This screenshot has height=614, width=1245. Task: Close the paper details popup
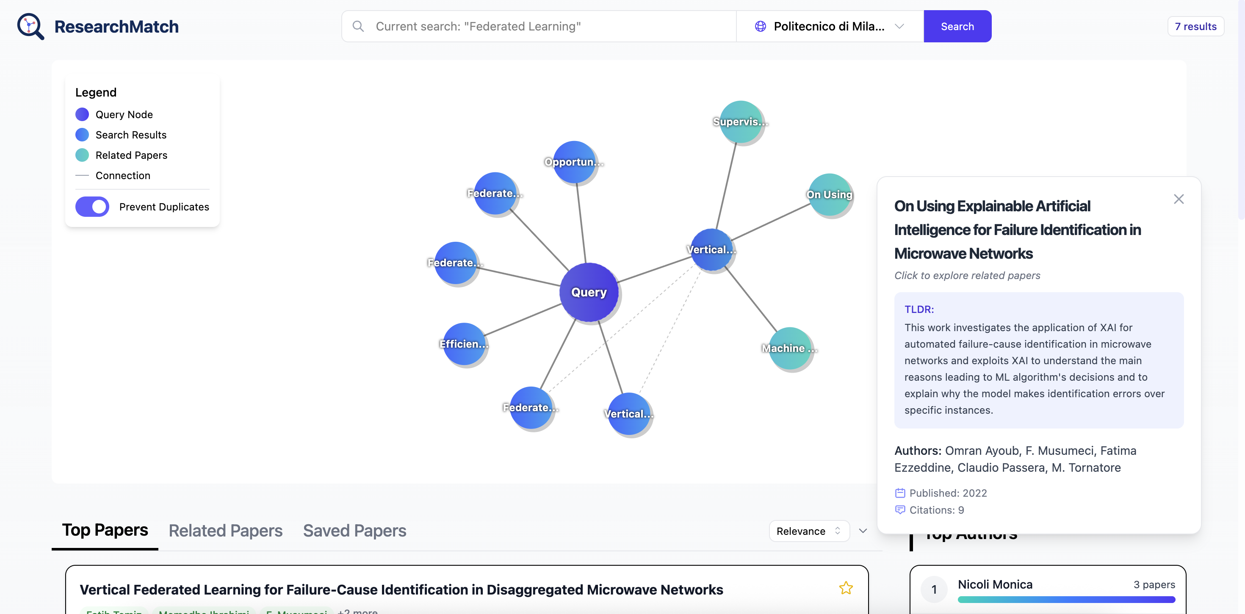pyautogui.click(x=1178, y=199)
